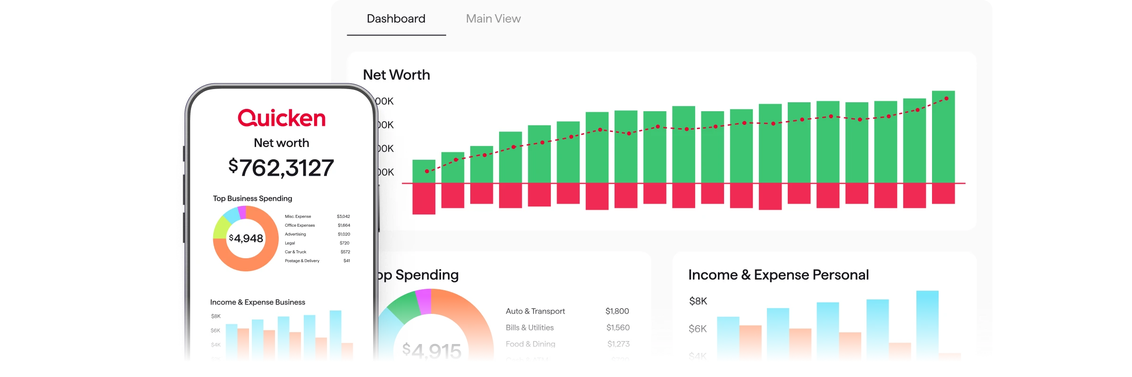Click the $3,042 amount
Viewport: 1132px width, 377px height.
(x=343, y=216)
